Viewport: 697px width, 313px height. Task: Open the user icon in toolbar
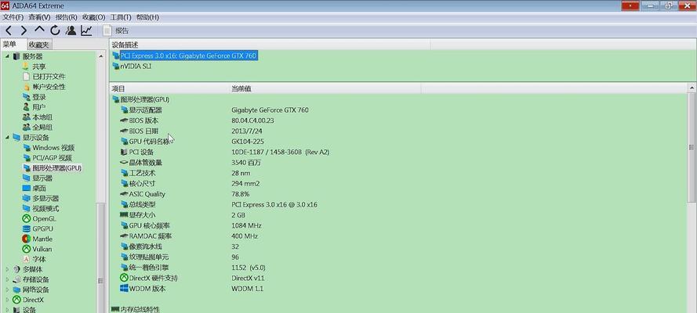tap(71, 31)
